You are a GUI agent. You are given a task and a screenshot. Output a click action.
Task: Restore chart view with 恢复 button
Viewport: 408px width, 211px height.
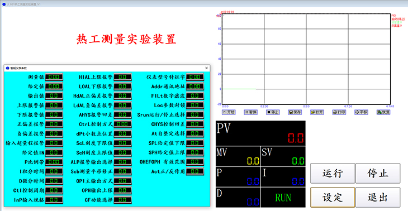point(383,112)
